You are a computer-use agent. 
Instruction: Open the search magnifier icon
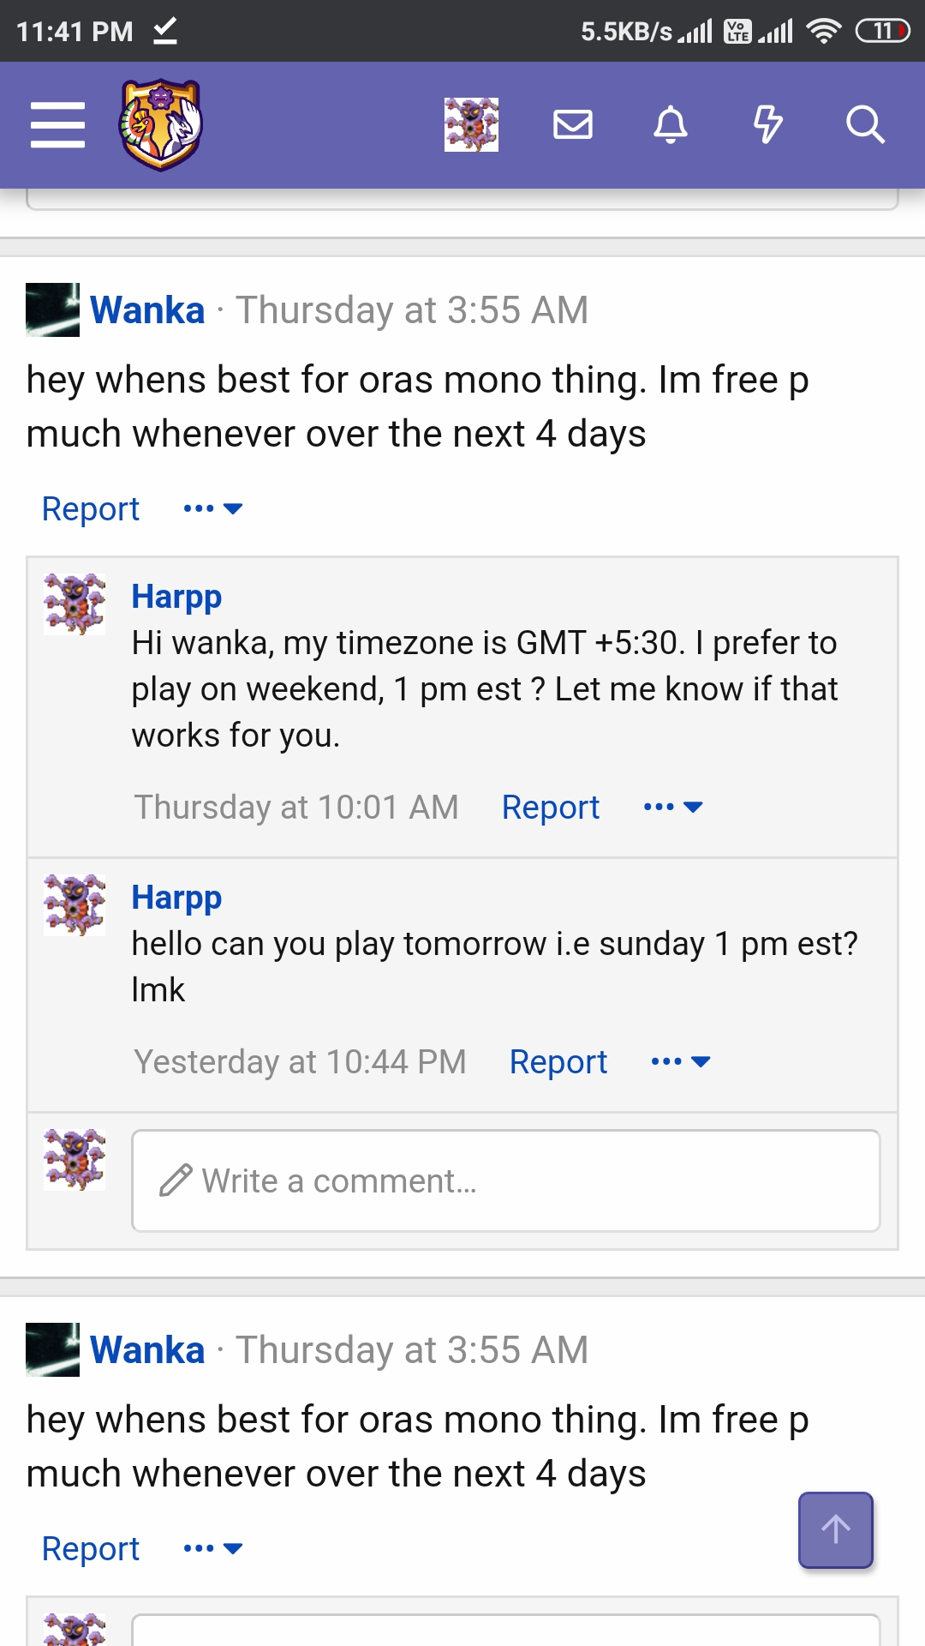click(867, 124)
